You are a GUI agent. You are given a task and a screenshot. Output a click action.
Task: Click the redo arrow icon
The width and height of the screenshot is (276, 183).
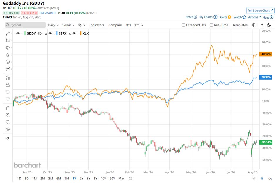[8, 99]
